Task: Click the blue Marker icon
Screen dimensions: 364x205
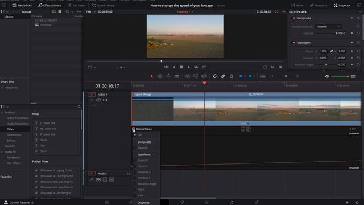Action: (250, 76)
